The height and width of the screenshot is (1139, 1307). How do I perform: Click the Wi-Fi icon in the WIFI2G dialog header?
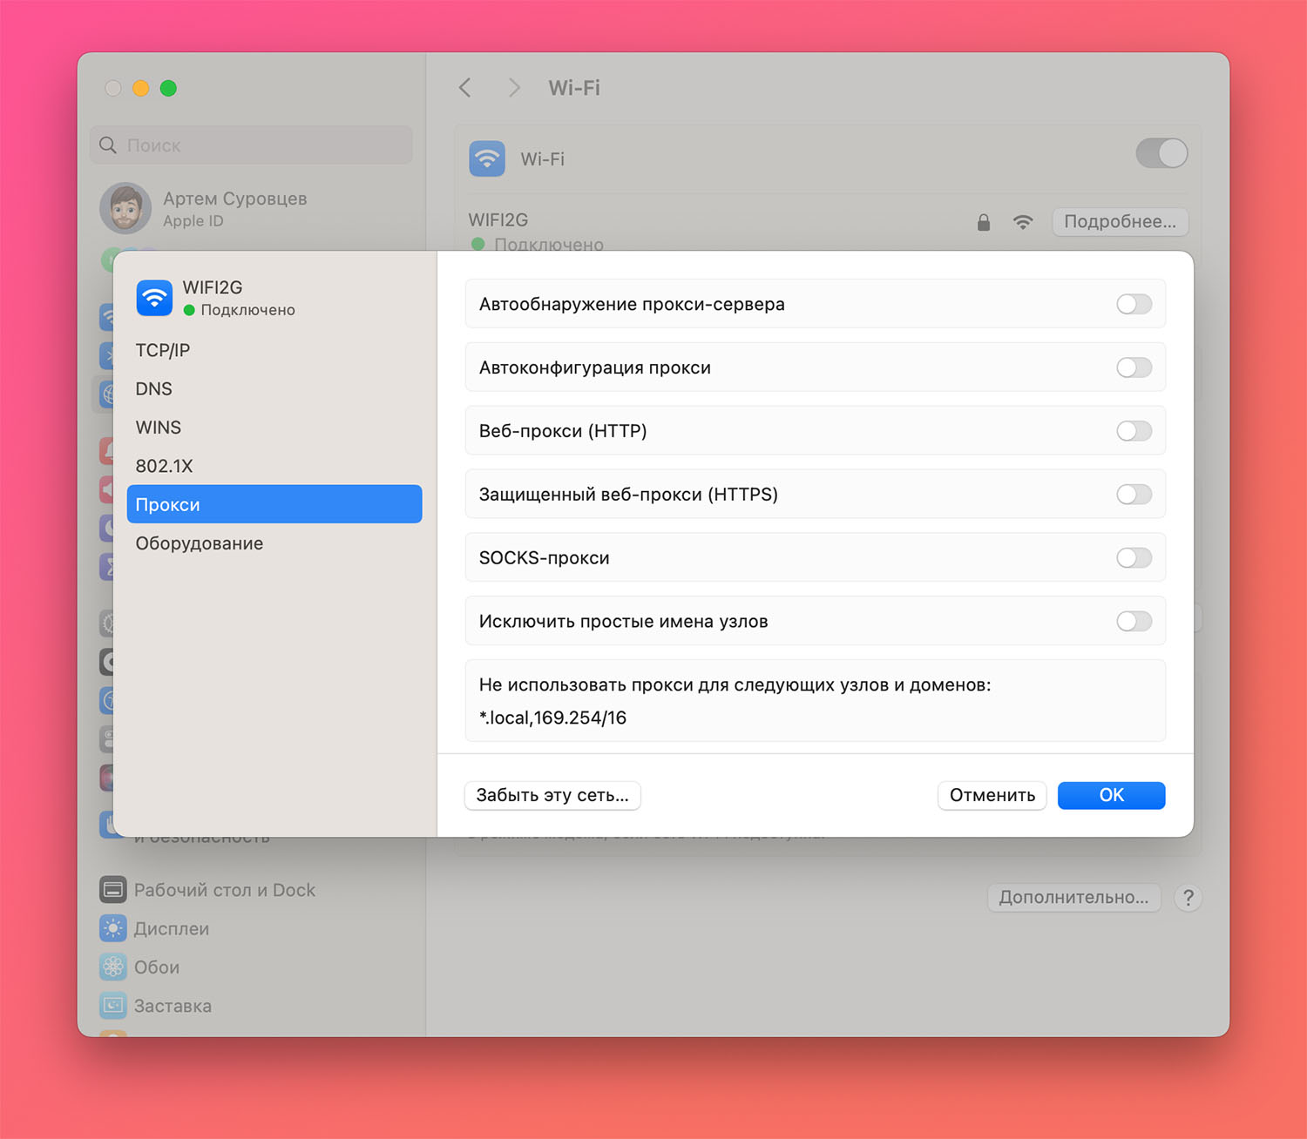click(154, 298)
